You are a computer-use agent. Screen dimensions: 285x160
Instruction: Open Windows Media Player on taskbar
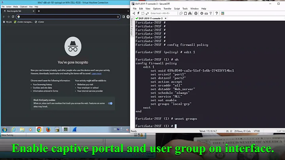coord(30,130)
